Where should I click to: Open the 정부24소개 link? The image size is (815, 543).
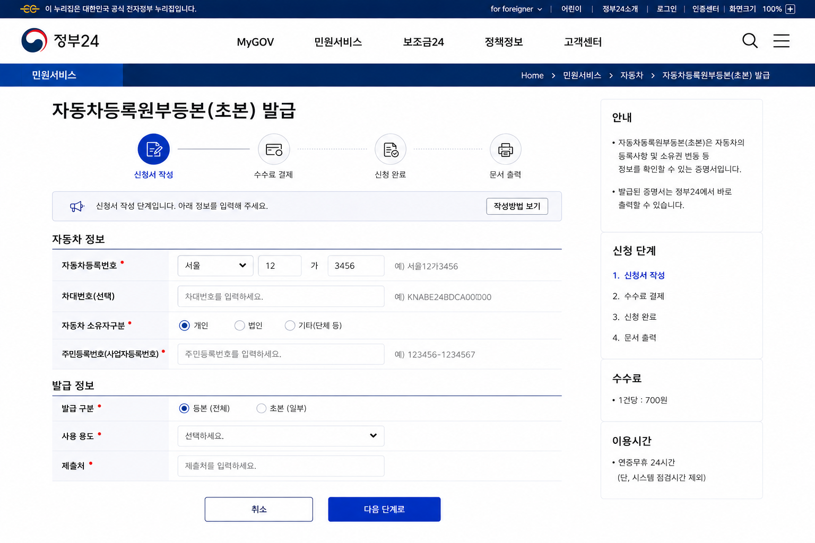pos(620,9)
